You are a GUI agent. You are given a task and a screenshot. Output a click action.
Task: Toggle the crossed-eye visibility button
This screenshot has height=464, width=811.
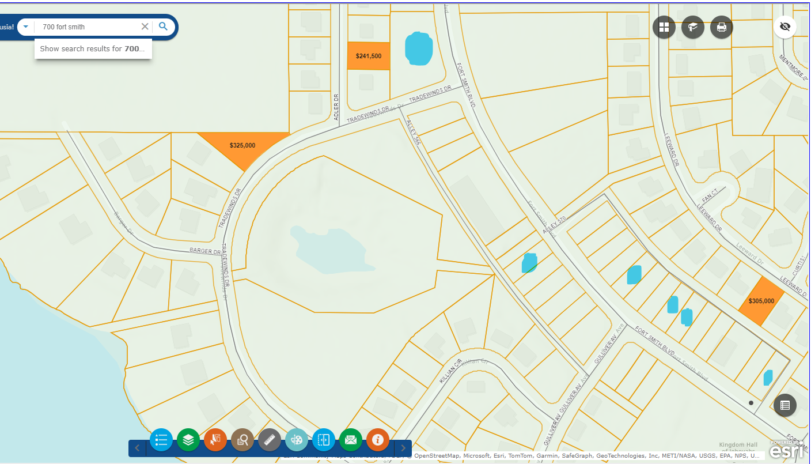click(x=785, y=27)
